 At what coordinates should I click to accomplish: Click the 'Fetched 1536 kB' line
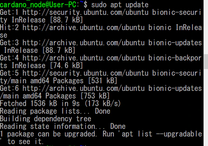(60, 104)
